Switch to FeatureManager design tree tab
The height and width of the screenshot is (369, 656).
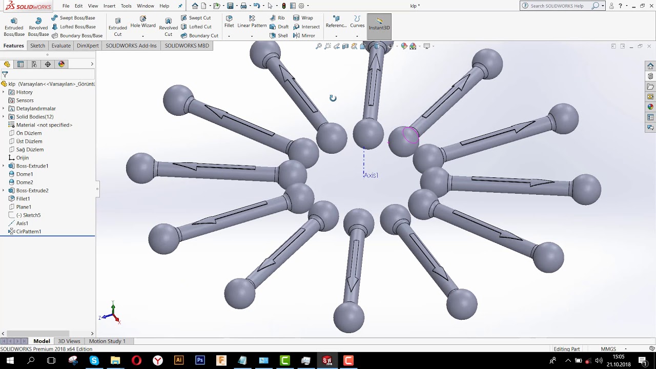[x=7, y=64]
